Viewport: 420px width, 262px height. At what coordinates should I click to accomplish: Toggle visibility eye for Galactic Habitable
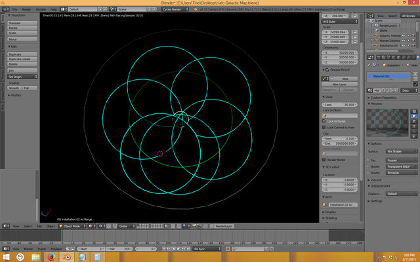pyautogui.click(x=404, y=35)
